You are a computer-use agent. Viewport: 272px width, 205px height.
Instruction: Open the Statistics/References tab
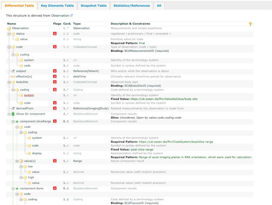click(x=132, y=6)
